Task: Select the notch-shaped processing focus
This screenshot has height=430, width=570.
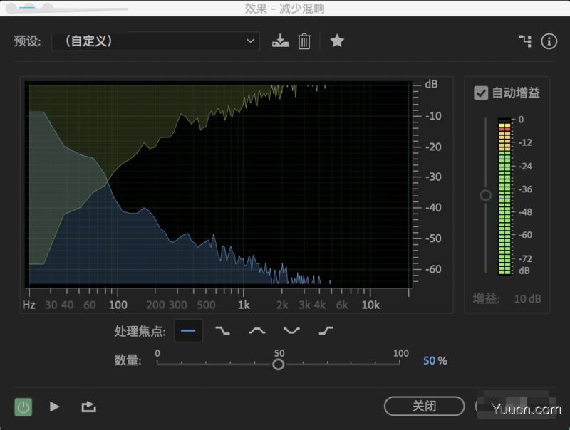Action: coord(291,330)
